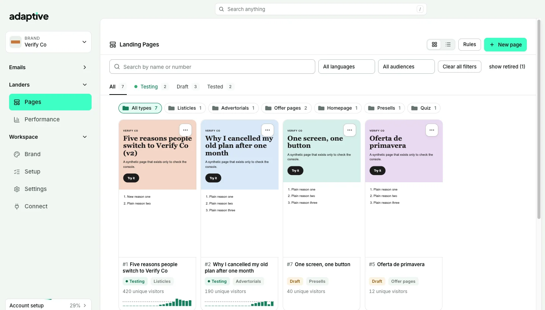Filter by Homepage type
Viewport: 545px width, 310px height.
point(338,108)
